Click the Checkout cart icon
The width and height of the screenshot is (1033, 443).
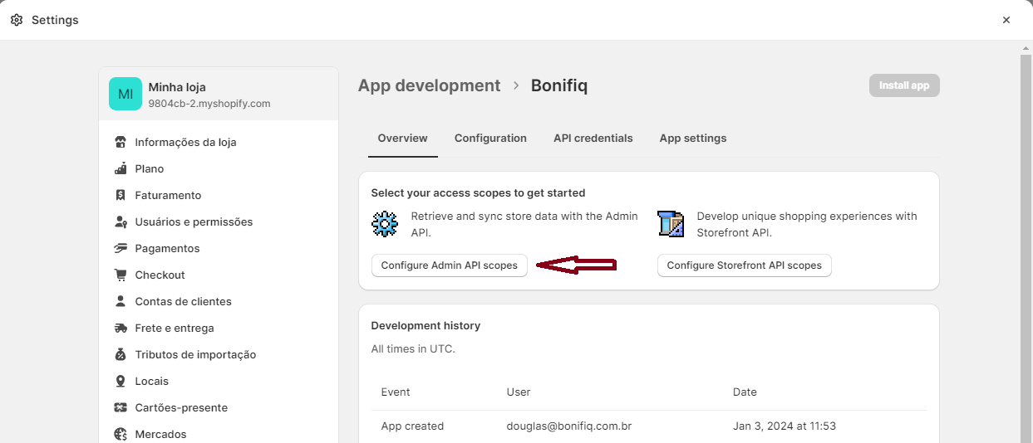point(121,275)
